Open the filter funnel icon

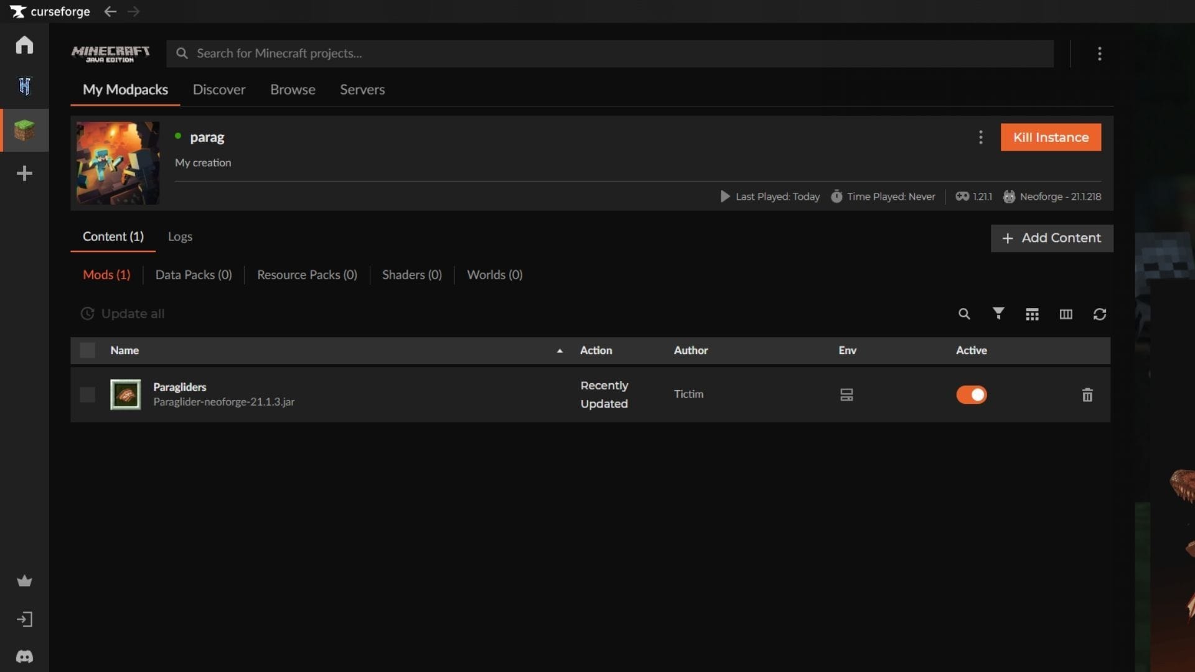point(998,314)
